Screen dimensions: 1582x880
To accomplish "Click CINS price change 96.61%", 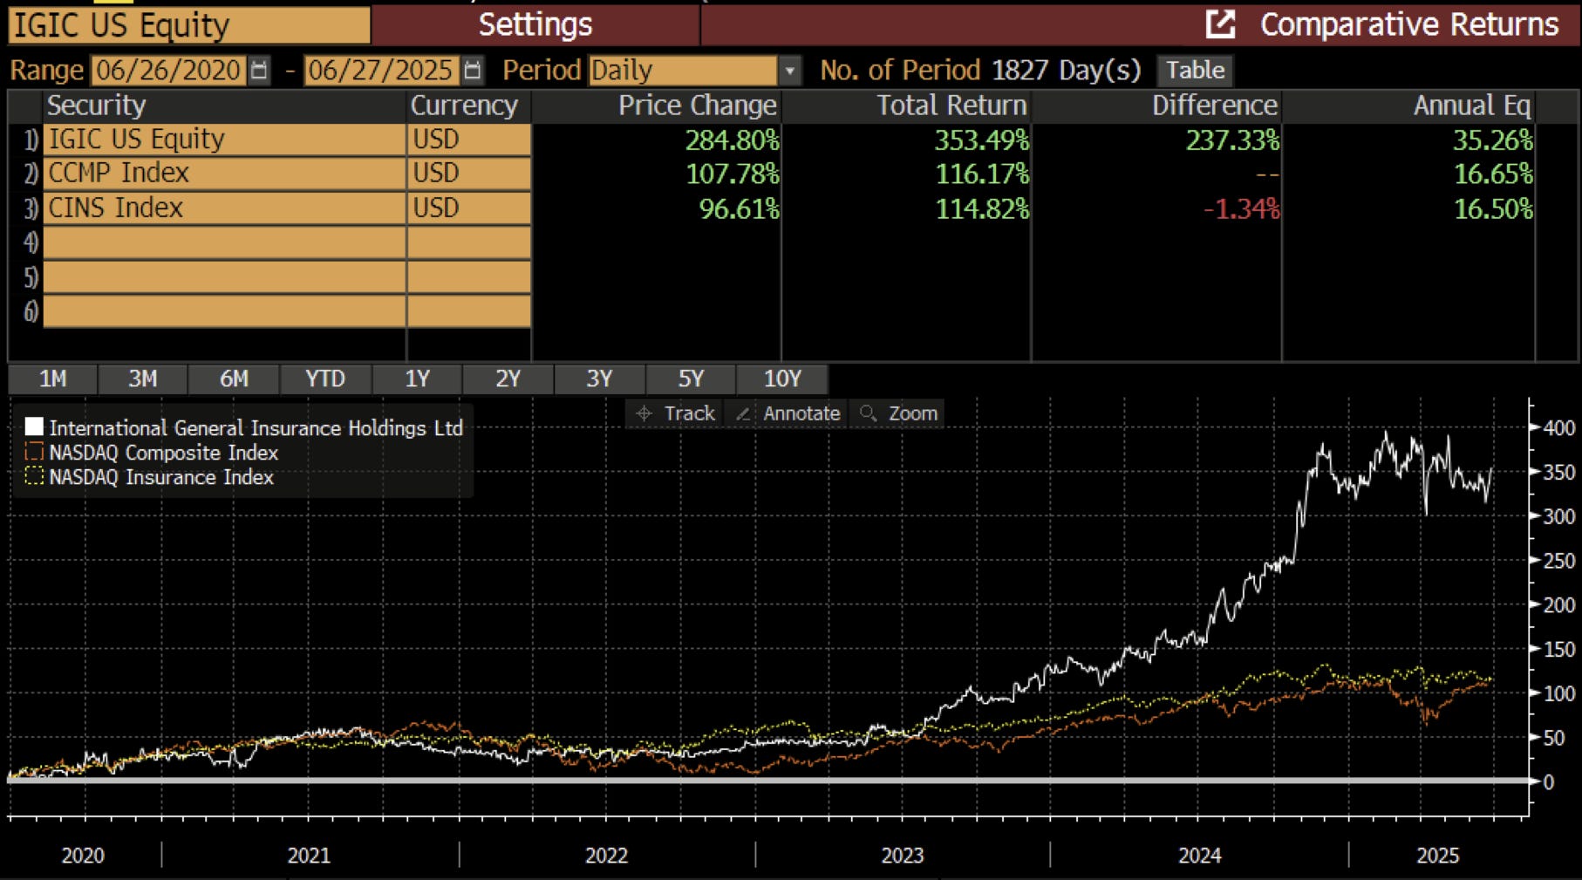I will click(x=739, y=208).
